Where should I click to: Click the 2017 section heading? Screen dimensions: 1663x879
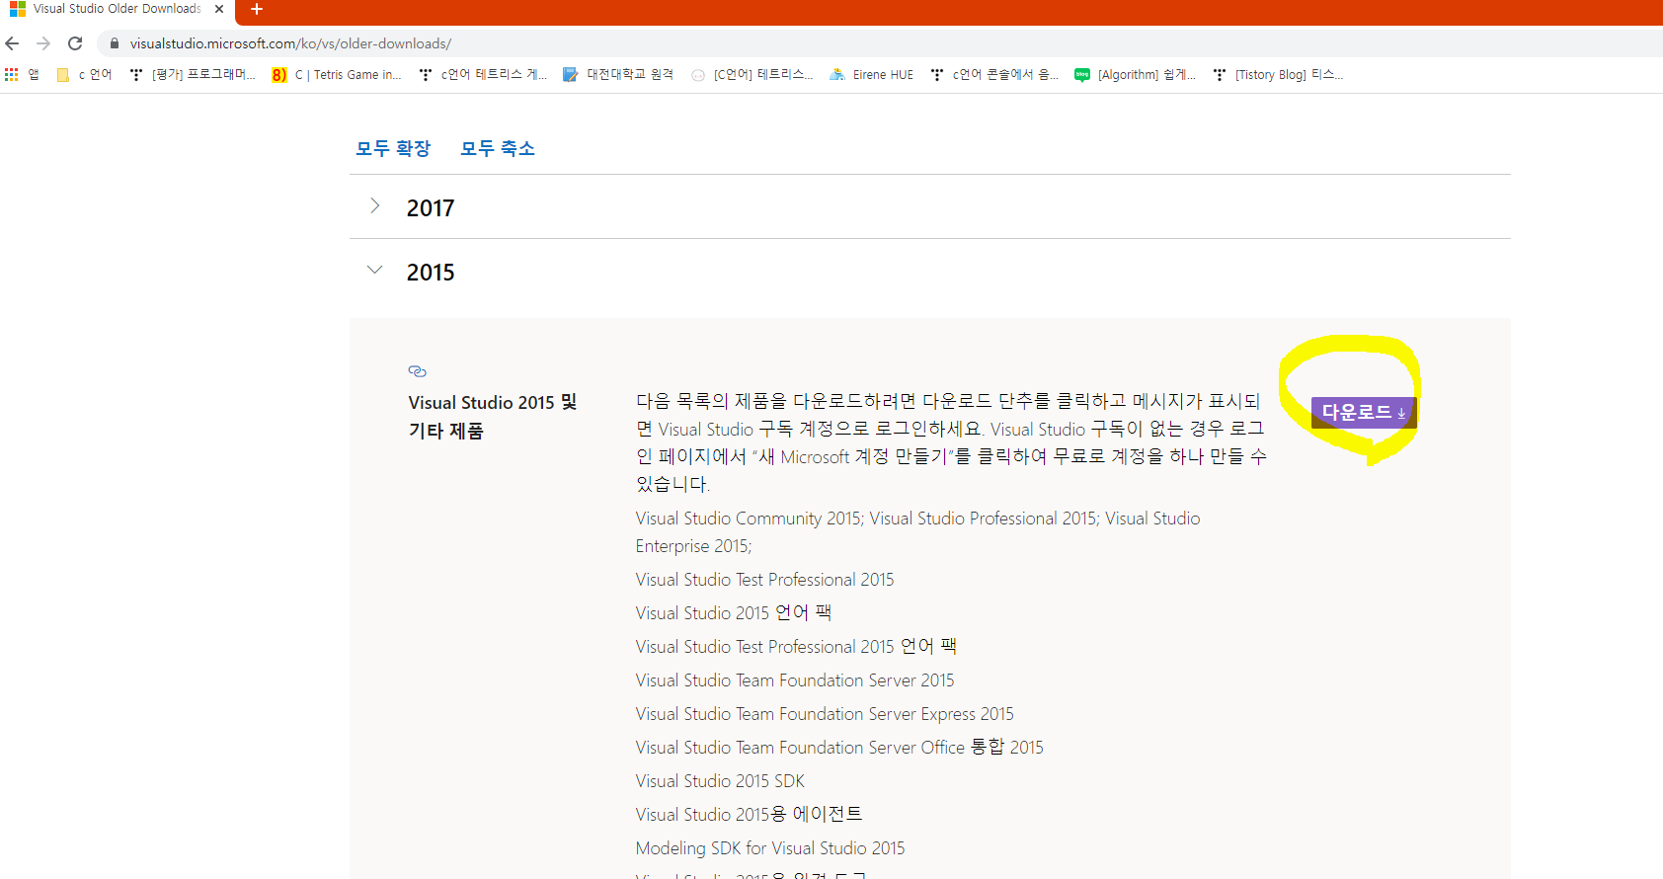pos(431,208)
